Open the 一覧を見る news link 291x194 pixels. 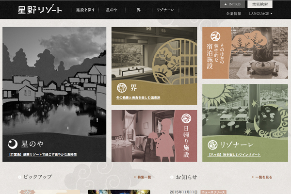262,178
